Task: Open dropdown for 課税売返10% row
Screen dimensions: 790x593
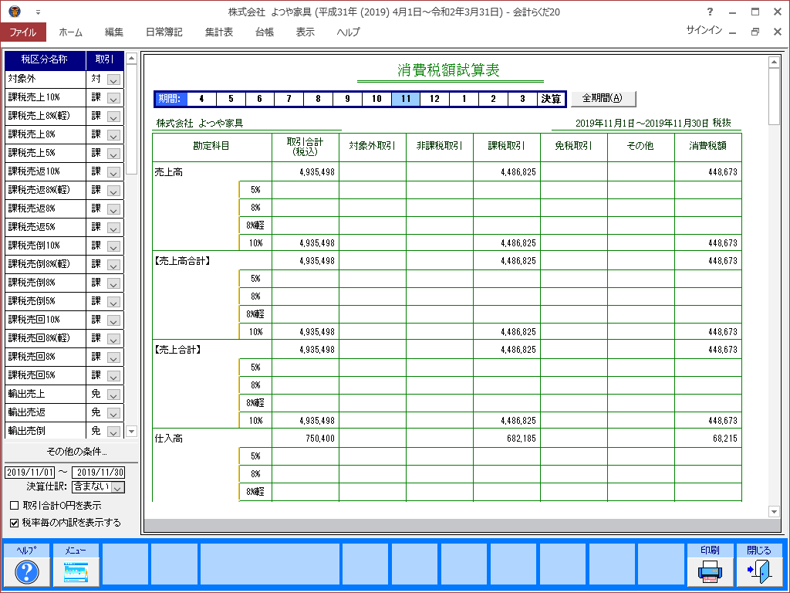Action: tap(113, 172)
